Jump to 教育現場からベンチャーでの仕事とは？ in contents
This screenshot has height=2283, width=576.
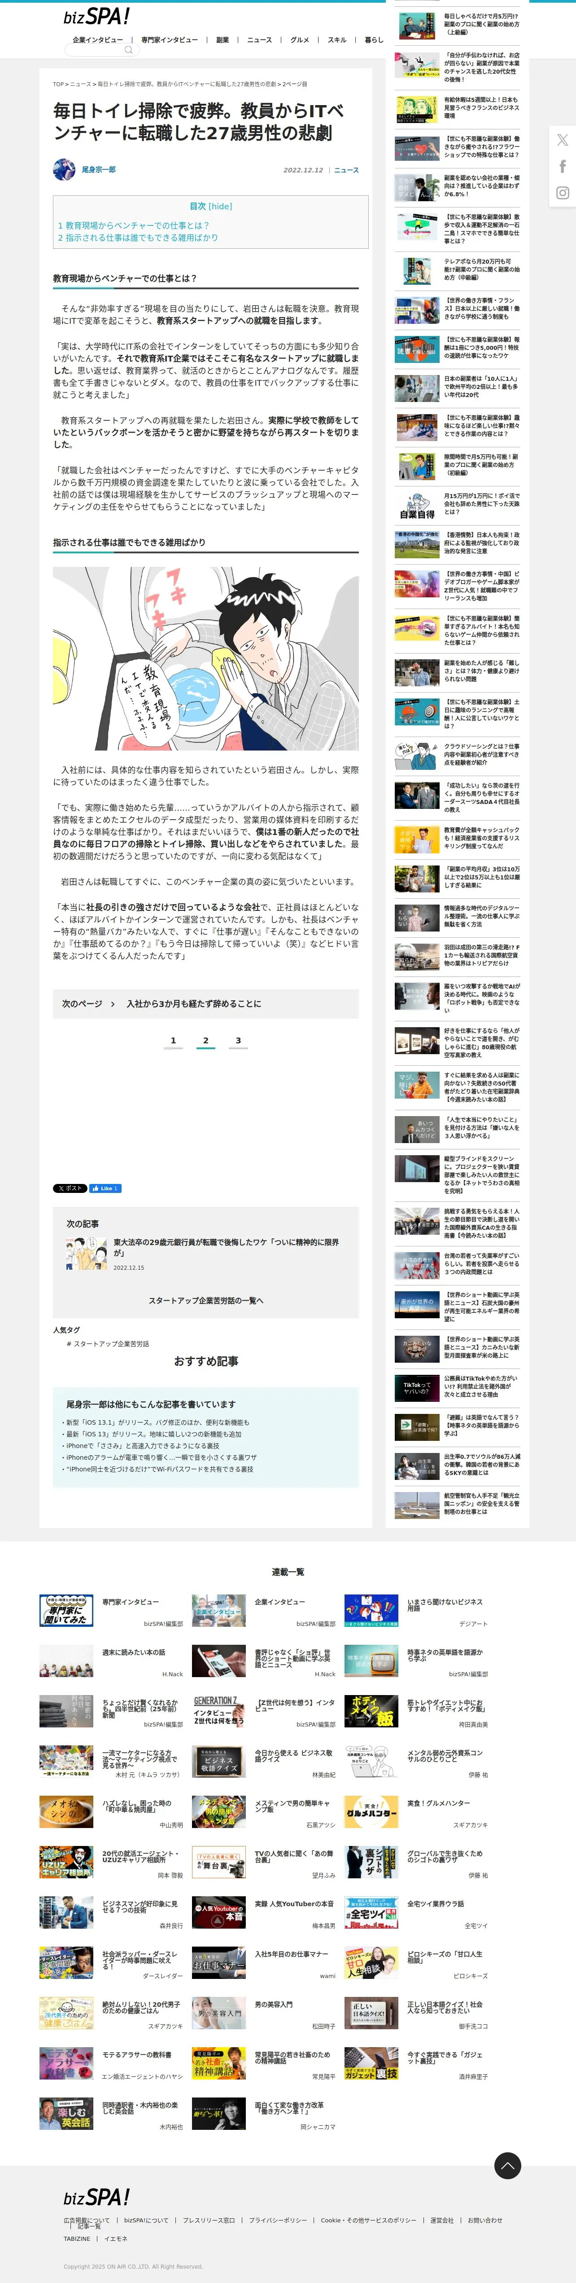[134, 225]
